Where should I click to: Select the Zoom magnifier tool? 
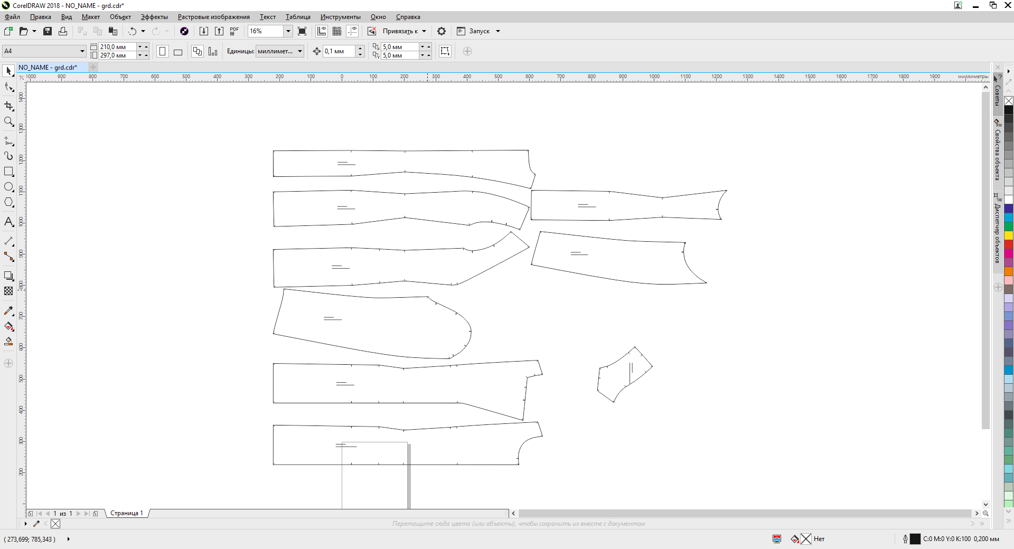click(x=8, y=122)
